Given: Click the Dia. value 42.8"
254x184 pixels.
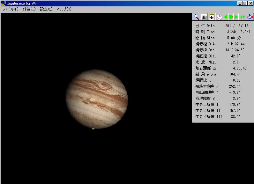Looking at the screenshot, I should coord(236,56).
